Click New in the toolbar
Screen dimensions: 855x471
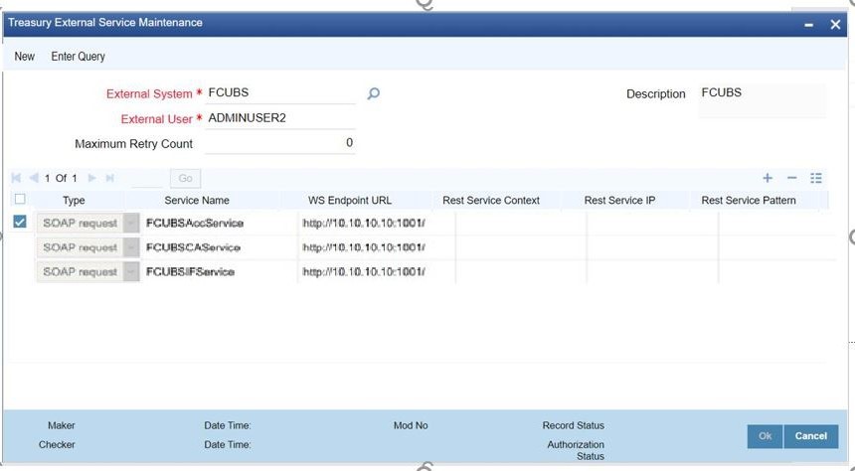25,57
